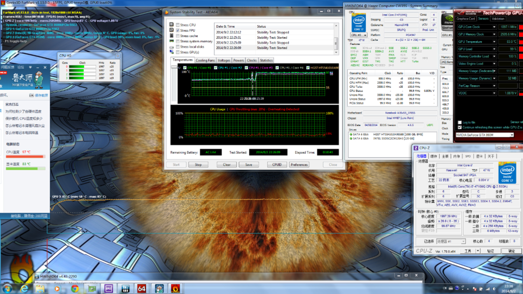This screenshot has width=523, height=294.
Task: Expand the GPU Temperature sensor dropdown
Action: tap(494, 41)
